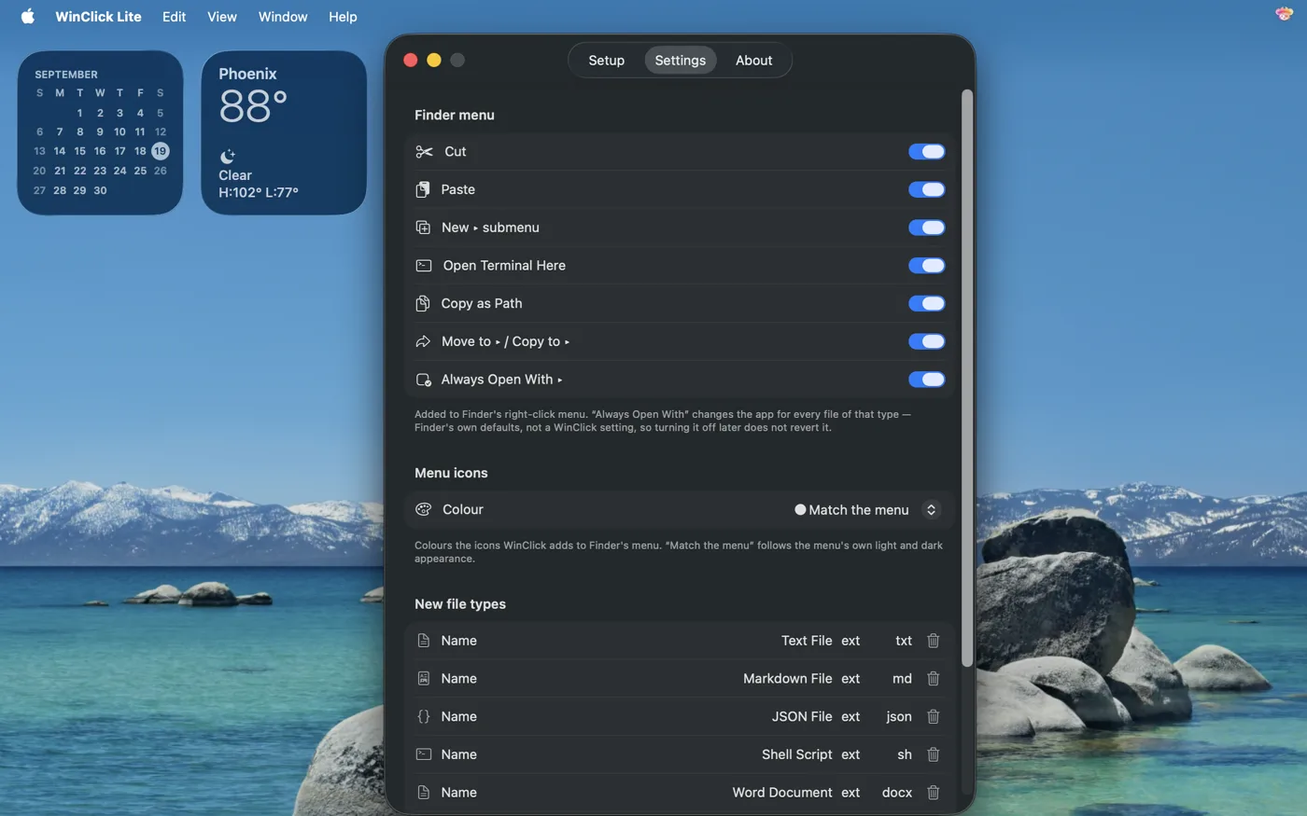Delete the Markdown File type

coord(933,679)
